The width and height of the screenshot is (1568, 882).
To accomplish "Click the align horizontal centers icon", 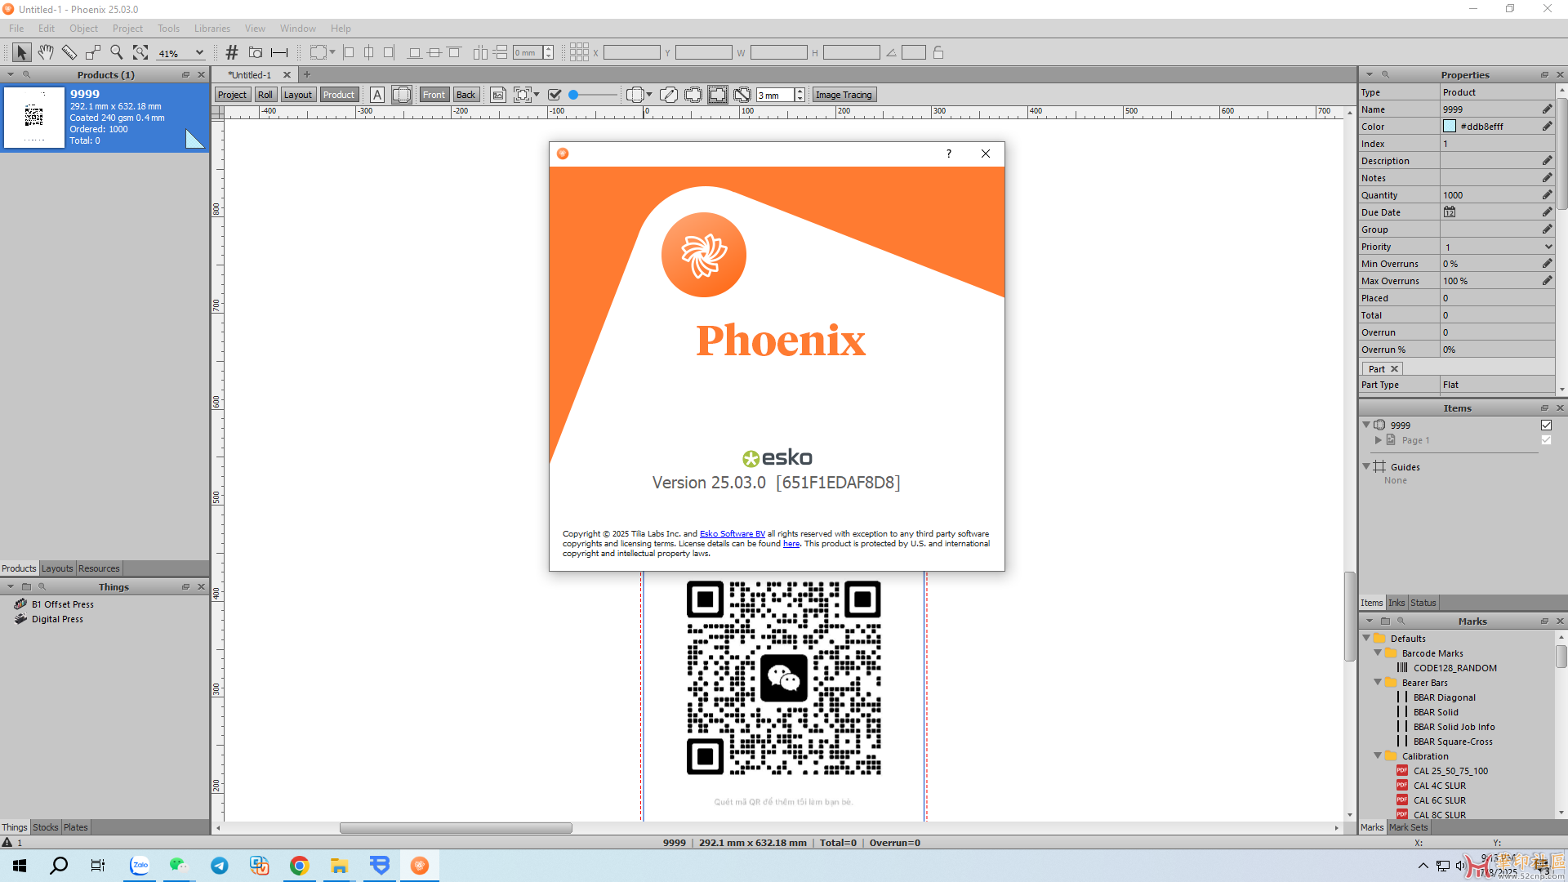I will pos(368,52).
